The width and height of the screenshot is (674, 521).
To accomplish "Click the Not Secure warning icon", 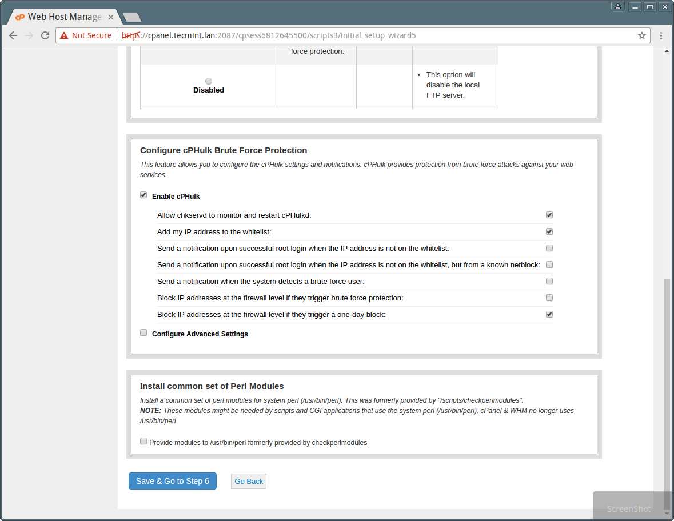I will click(x=64, y=35).
